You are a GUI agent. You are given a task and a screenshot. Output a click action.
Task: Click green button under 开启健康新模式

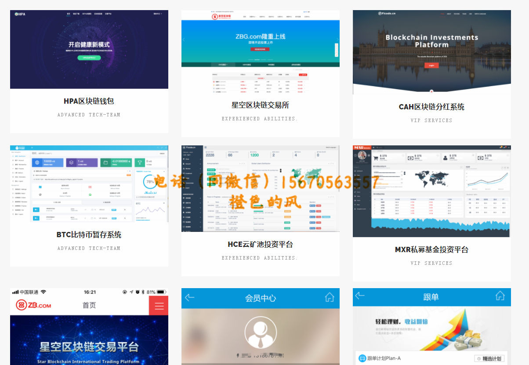(x=89, y=58)
